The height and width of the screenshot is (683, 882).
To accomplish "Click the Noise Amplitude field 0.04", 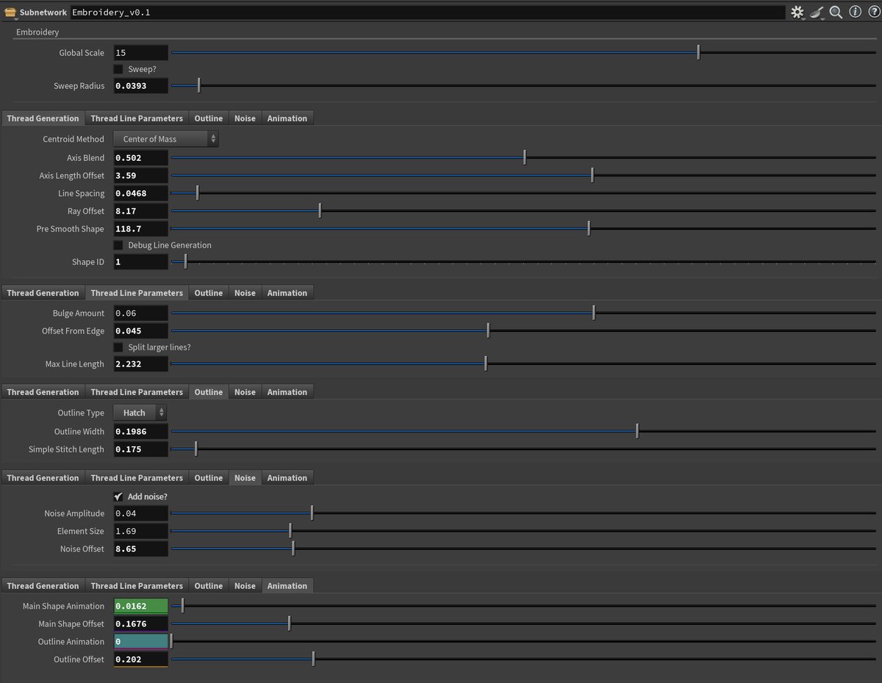I will pos(140,513).
